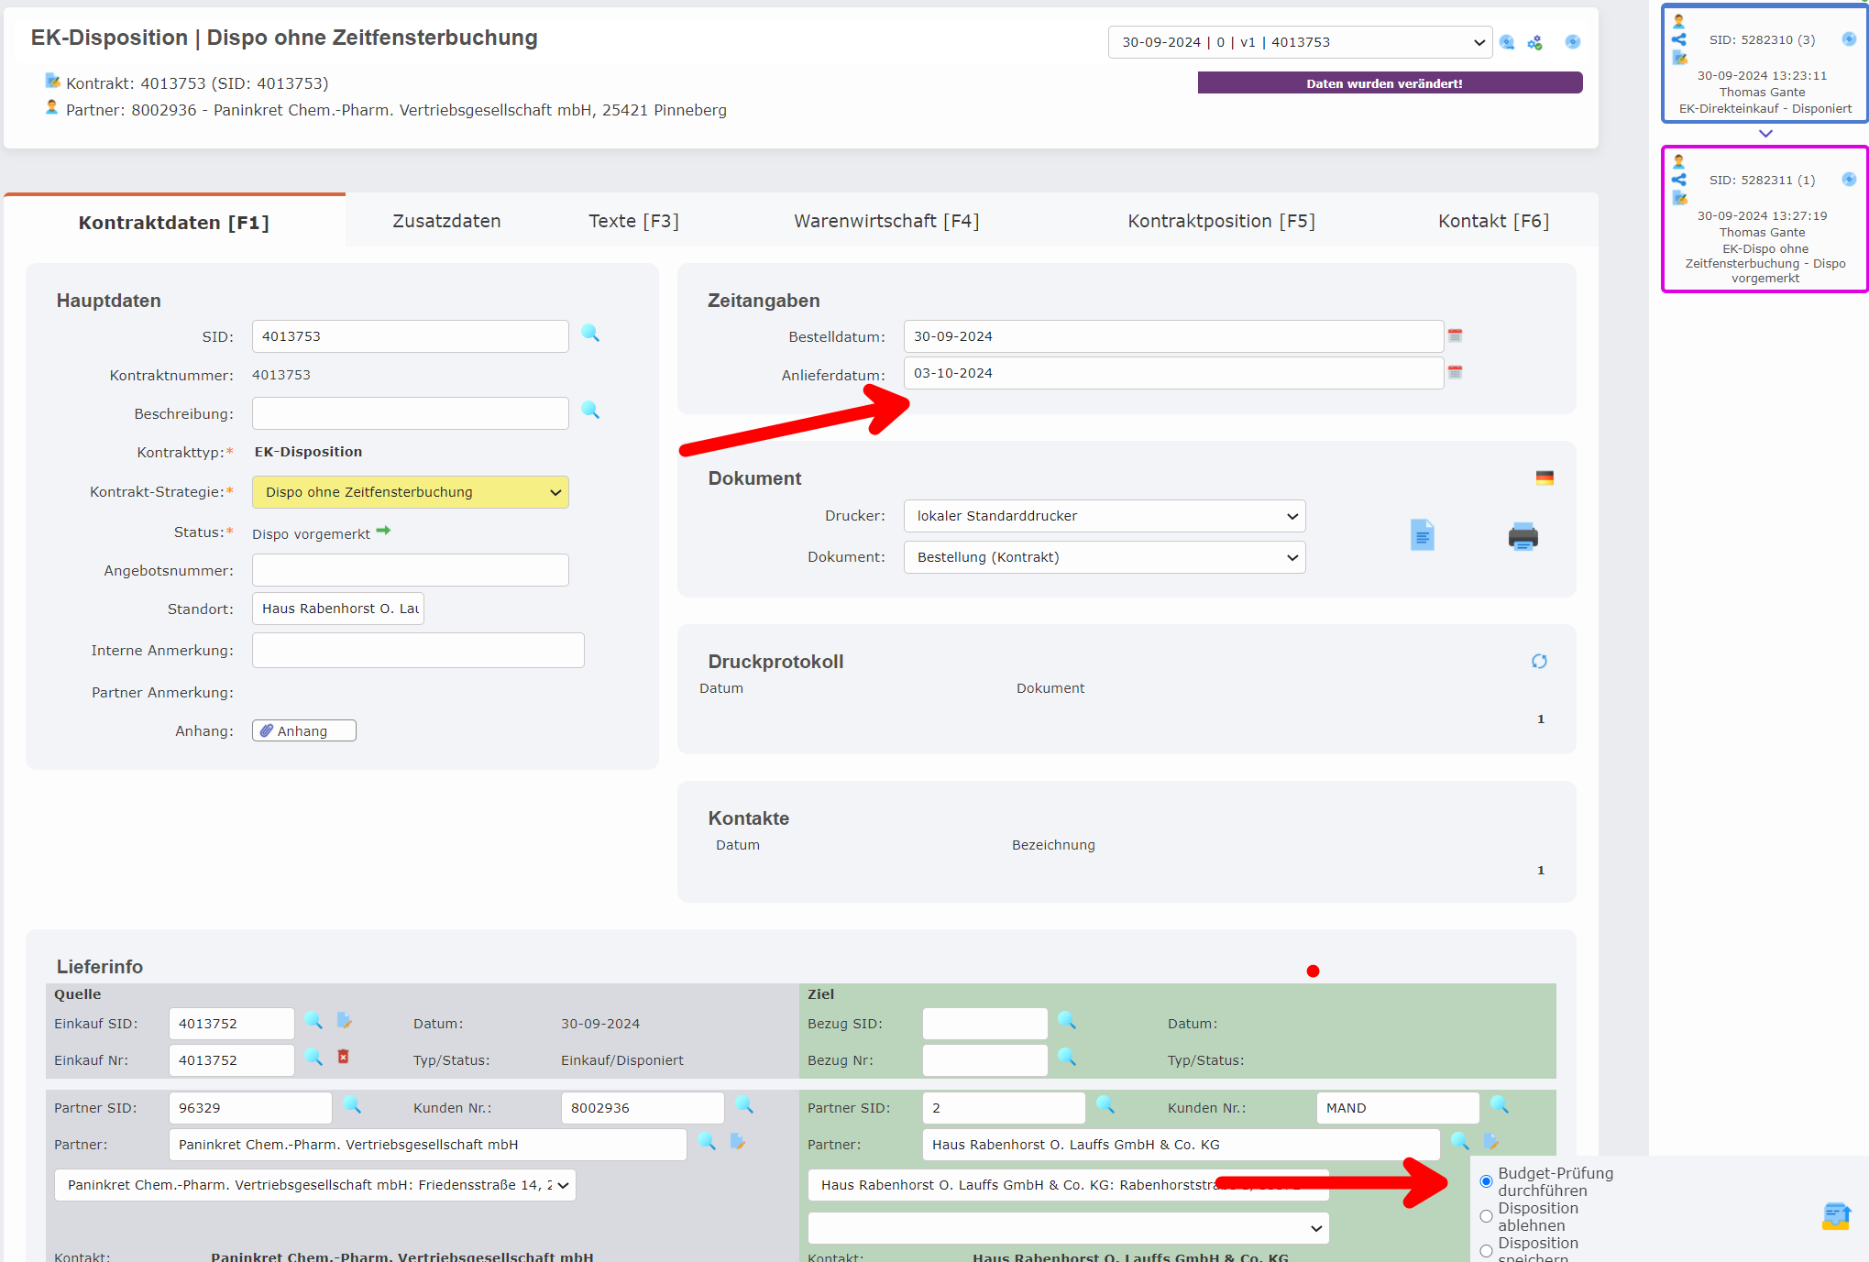Open the blue document preview icon

tap(1422, 535)
